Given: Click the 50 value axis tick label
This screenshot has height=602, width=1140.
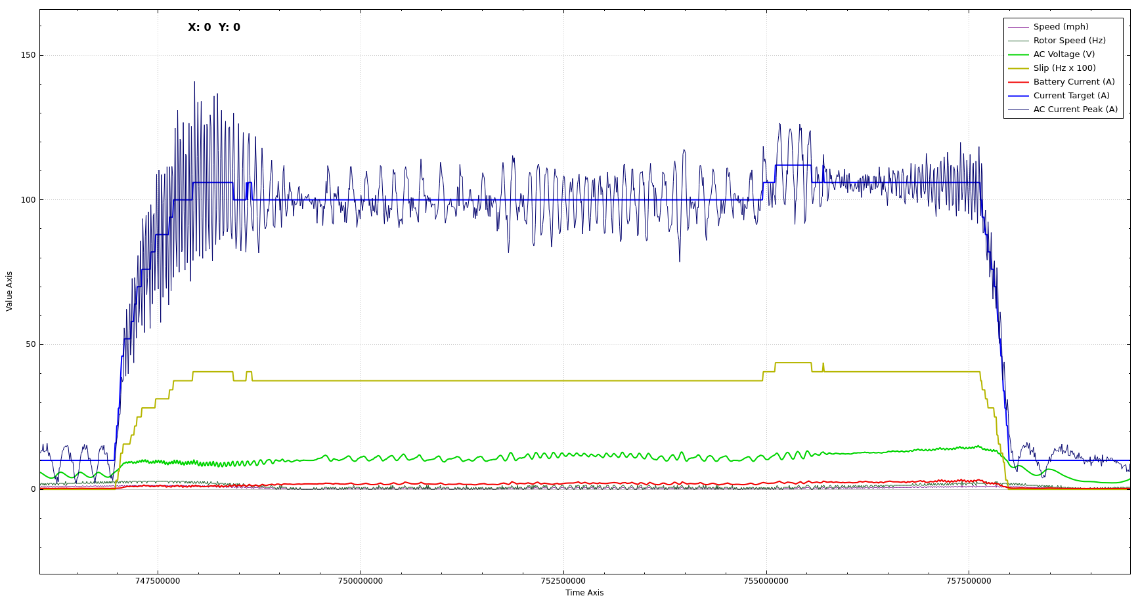Looking at the screenshot, I should (31, 344).
